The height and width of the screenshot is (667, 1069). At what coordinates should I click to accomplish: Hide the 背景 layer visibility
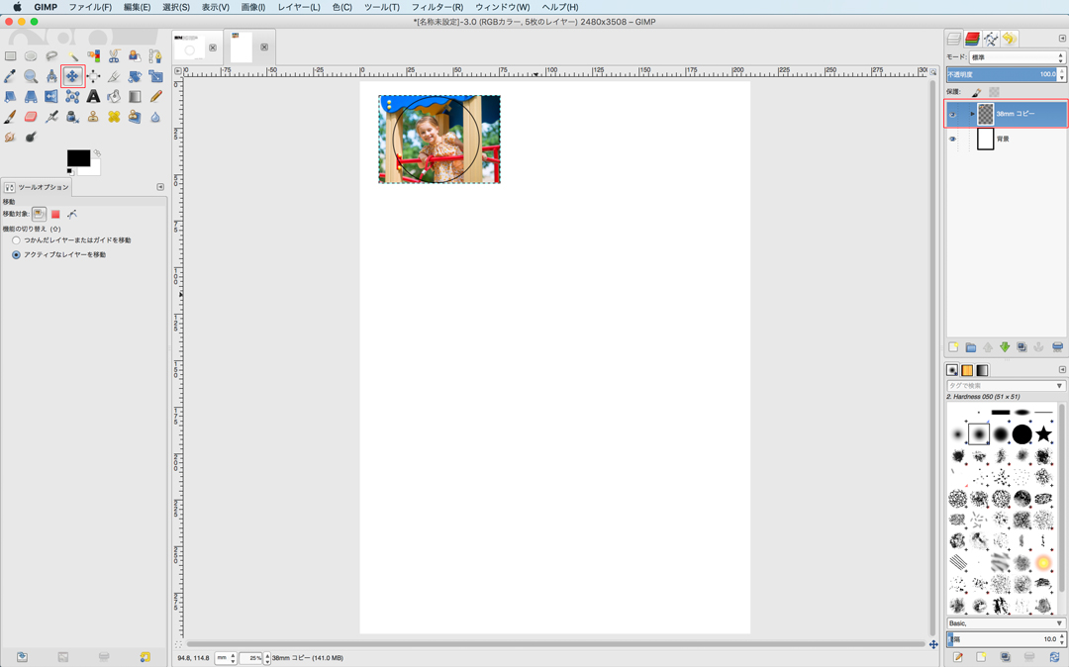952,140
